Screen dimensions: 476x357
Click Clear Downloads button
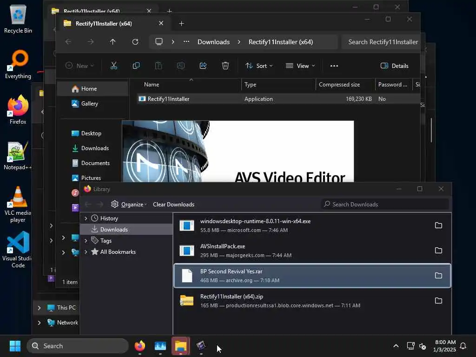(174, 205)
